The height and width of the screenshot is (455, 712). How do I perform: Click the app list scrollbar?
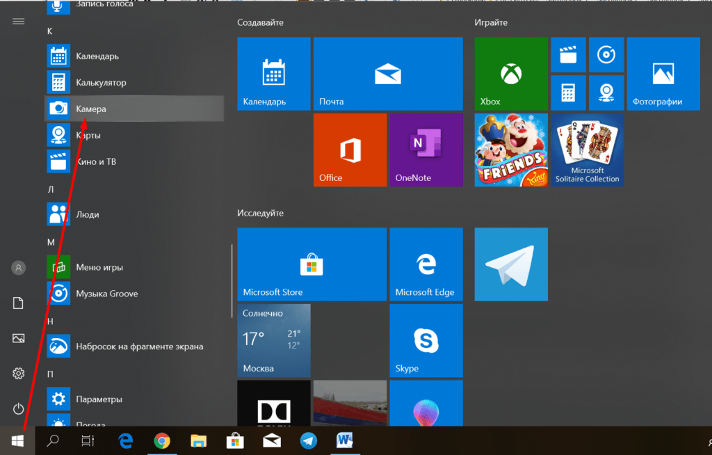(232, 282)
